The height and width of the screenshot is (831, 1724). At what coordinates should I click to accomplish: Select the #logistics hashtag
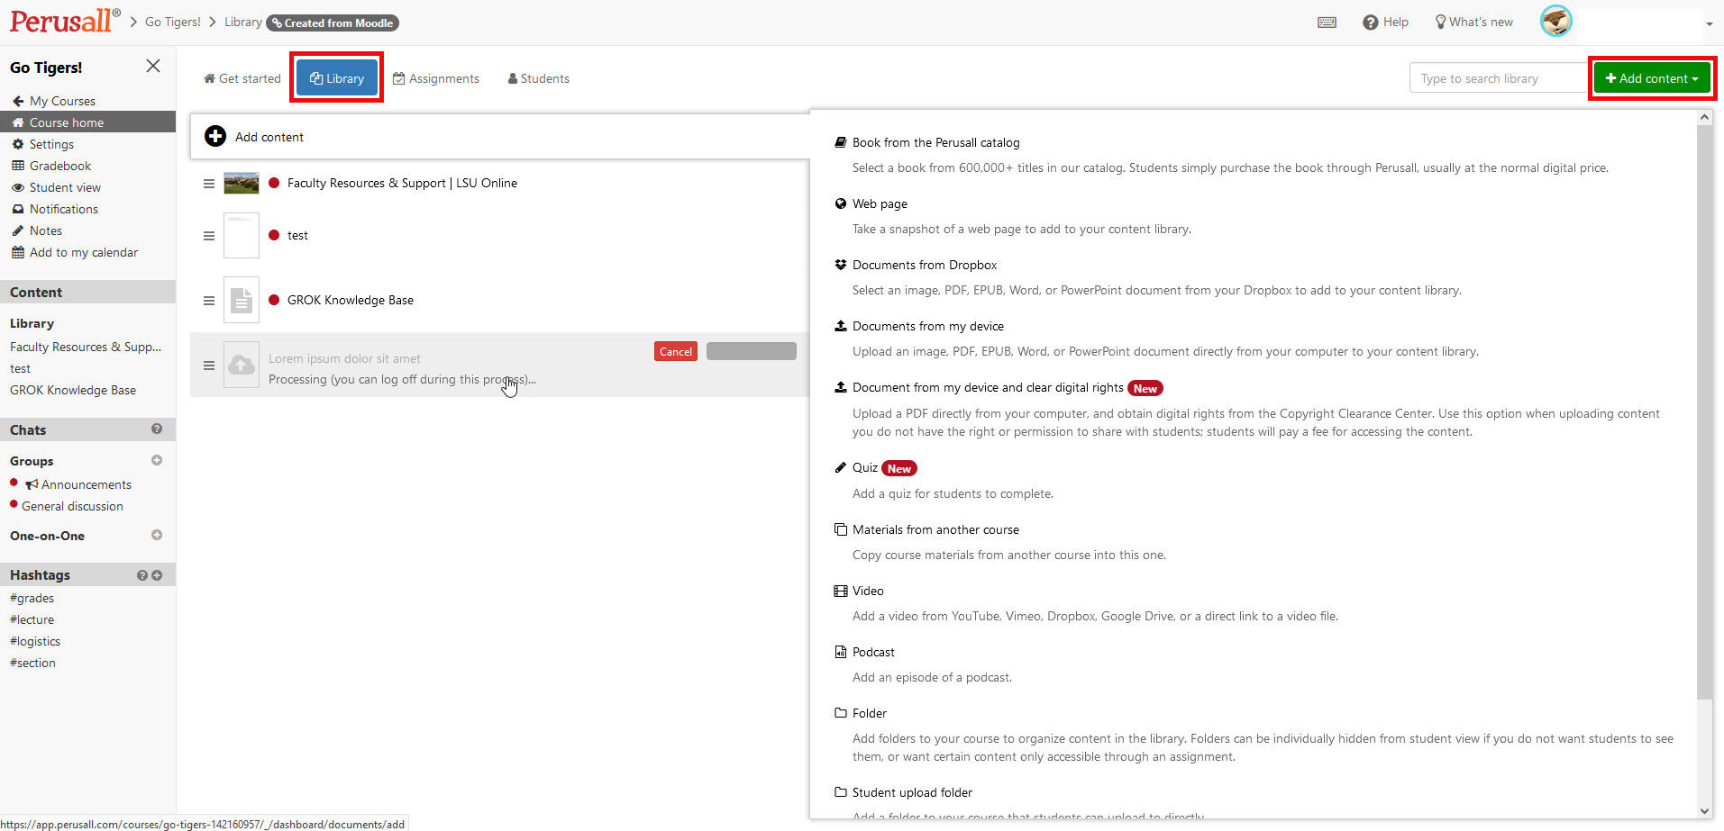click(35, 641)
